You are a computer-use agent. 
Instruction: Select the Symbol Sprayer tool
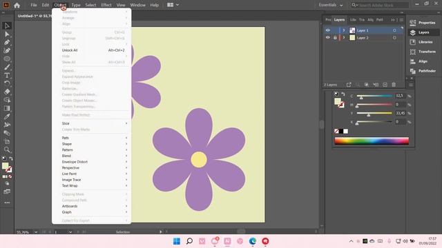pos(7,125)
